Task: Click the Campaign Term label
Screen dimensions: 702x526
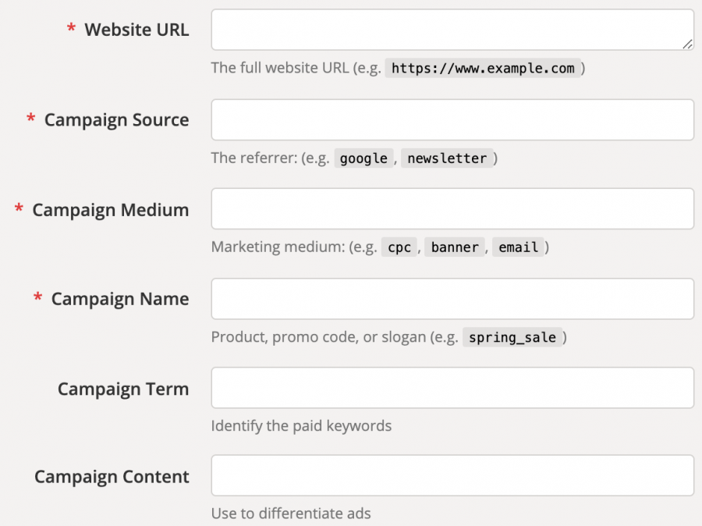Action: click(x=123, y=389)
